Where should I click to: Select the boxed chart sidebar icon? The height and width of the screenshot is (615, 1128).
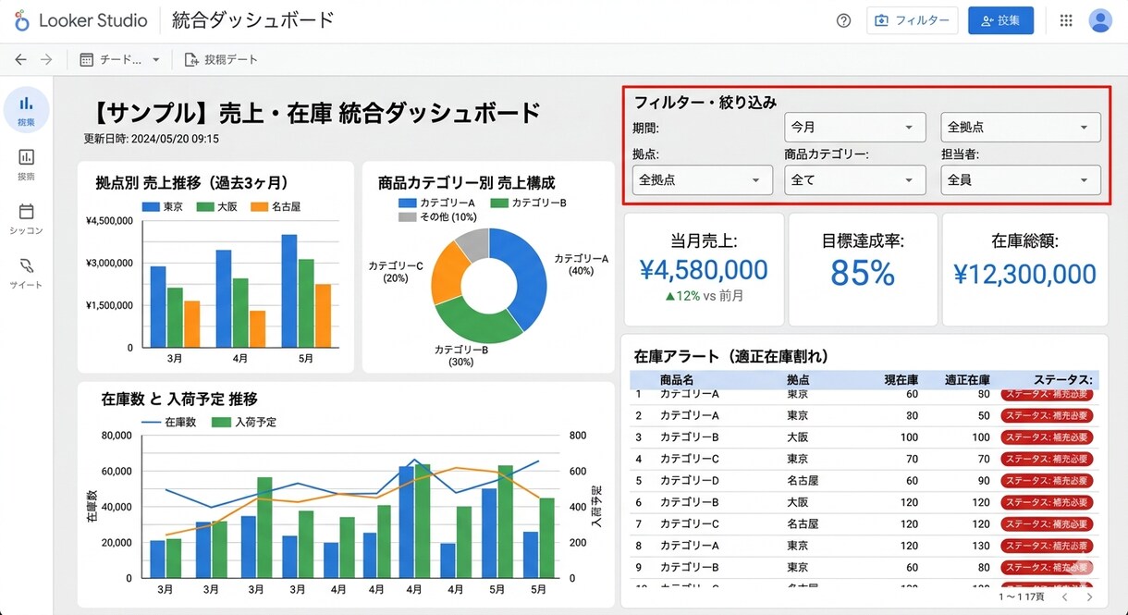27,157
